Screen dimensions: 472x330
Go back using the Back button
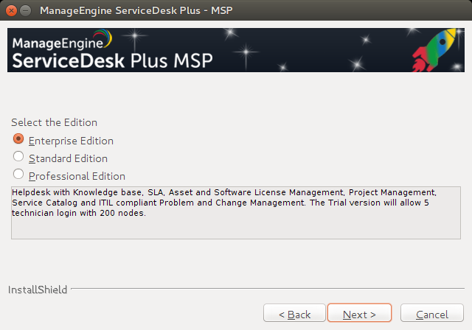(294, 313)
